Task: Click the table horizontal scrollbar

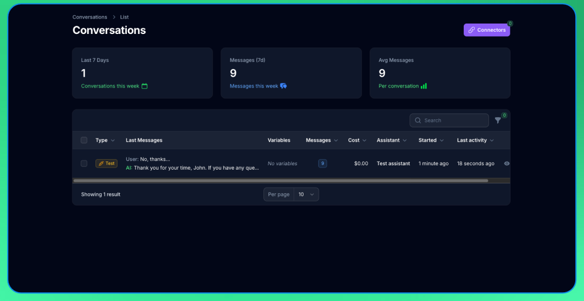Action: (x=281, y=181)
